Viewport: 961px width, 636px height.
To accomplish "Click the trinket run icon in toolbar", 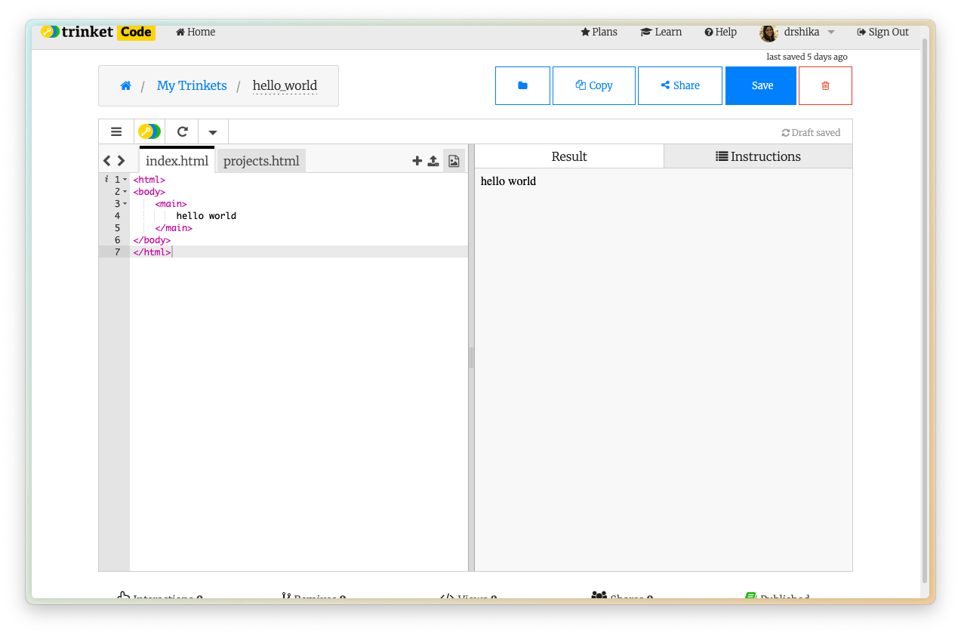I will (x=149, y=131).
